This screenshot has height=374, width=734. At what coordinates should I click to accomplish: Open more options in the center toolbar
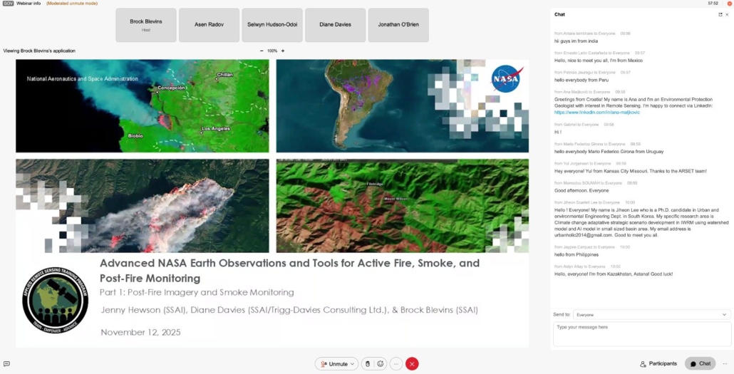click(396, 363)
